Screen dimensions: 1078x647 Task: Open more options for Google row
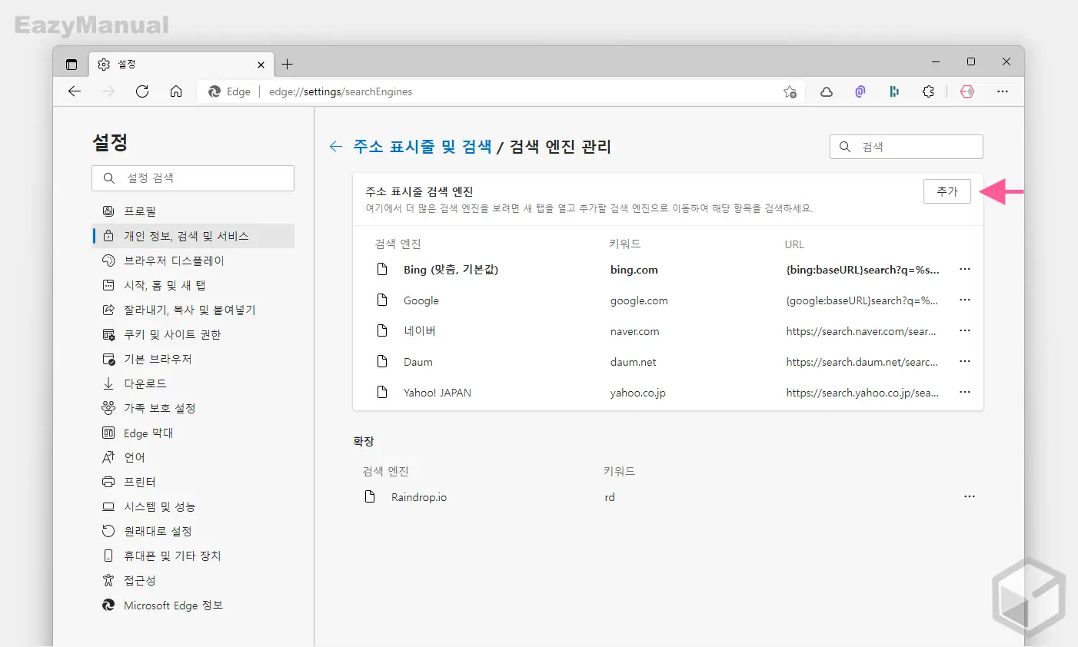point(965,300)
